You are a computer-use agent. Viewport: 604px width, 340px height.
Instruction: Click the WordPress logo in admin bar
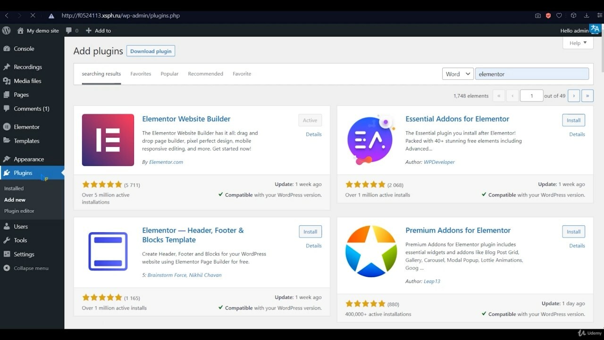(6, 30)
